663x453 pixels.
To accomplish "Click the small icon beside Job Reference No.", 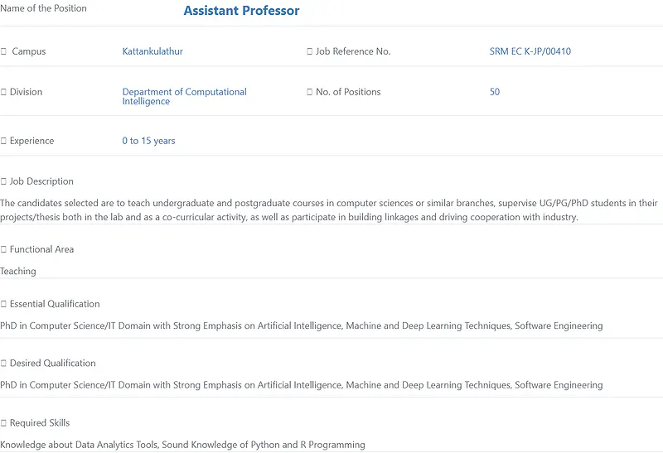I will tap(309, 51).
